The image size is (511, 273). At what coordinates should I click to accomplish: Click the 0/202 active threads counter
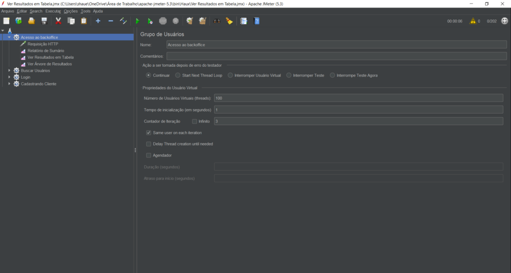(492, 21)
